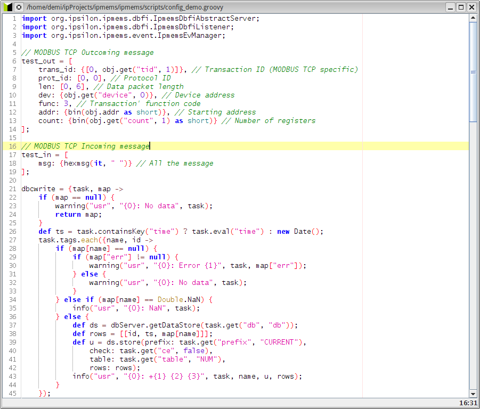This screenshot has height=409, width=480.
Task: Click the scrollbar up arrow
Action: point(472,18)
